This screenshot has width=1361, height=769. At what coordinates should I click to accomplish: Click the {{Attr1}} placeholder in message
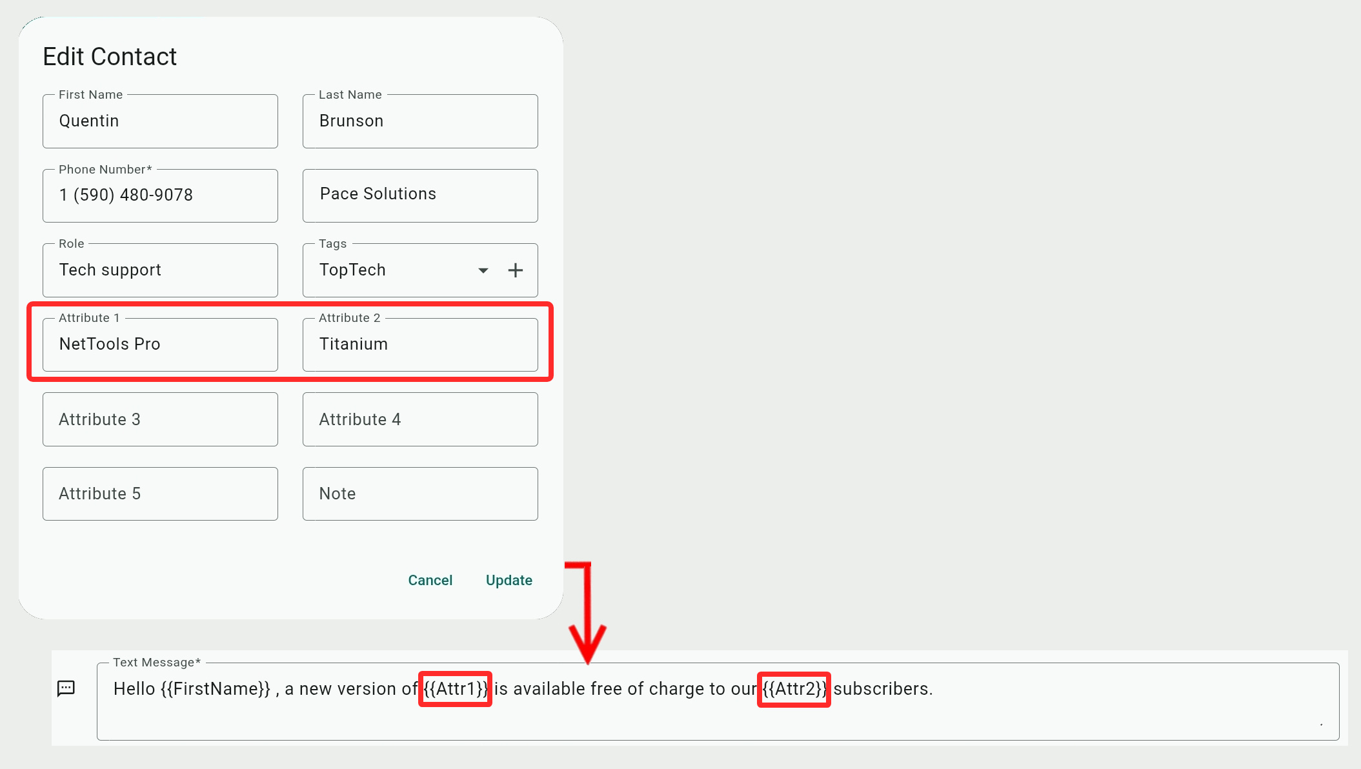pyautogui.click(x=456, y=689)
